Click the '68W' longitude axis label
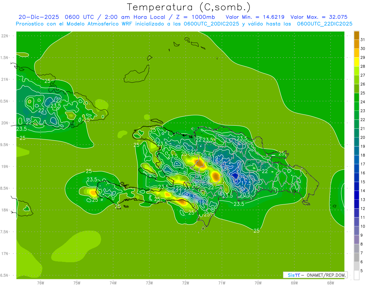This screenshot has height=287, width=371. 330,283
